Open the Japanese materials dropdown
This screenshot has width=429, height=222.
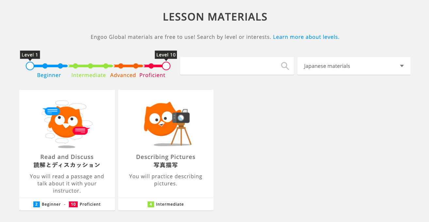click(354, 66)
